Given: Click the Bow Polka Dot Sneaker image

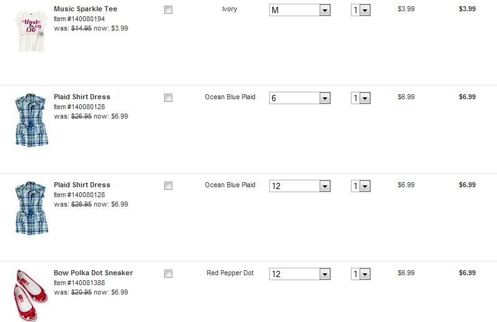Looking at the screenshot, I should (31, 295).
